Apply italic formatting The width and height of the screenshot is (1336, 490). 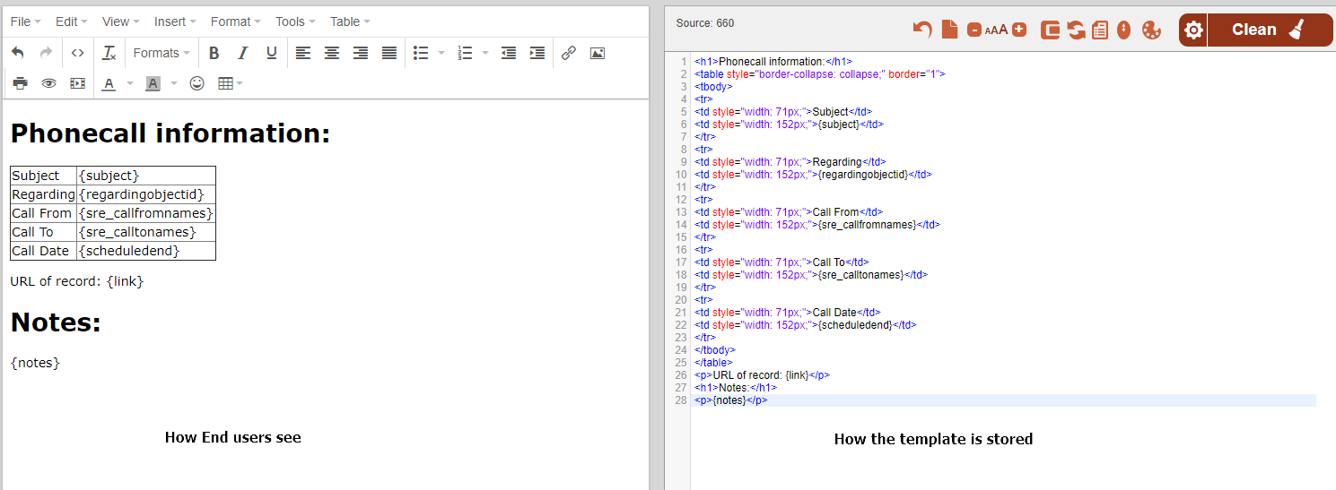[242, 53]
